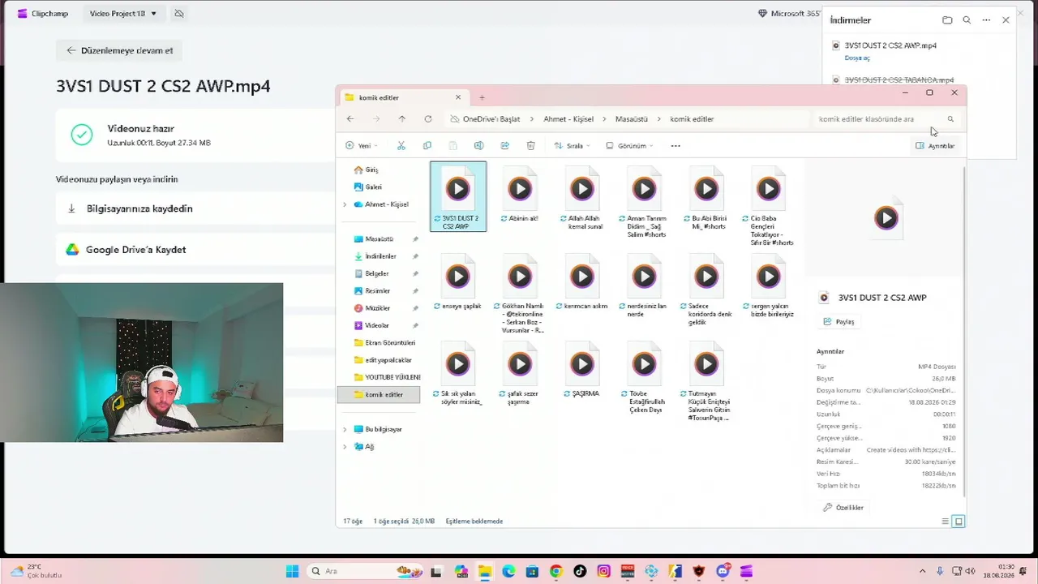Open downloads folder icon in İndirmeler panel
Screen dimensions: 1038x584
click(x=947, y=20)
